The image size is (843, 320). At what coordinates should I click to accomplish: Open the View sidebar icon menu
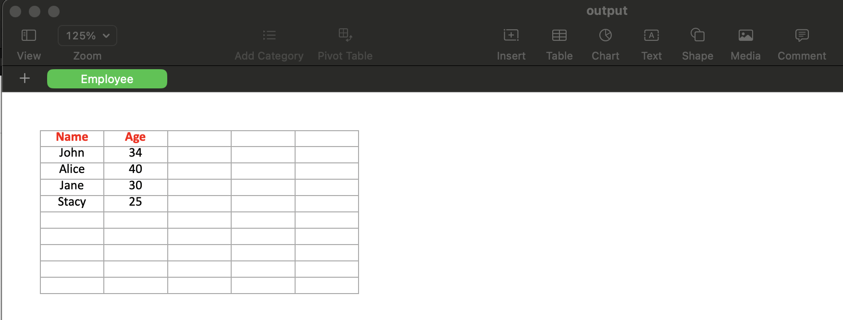29,36
